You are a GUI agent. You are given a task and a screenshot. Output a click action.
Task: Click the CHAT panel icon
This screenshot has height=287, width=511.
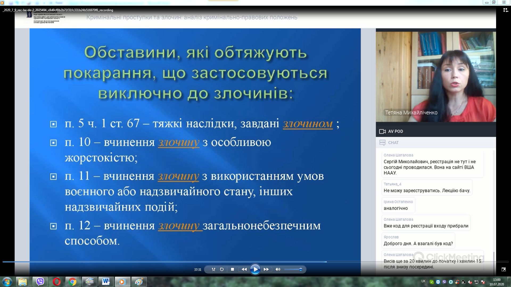pos(382,143)
